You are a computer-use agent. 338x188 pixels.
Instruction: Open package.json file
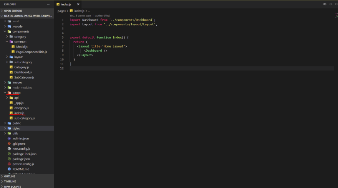coord(21,159)
